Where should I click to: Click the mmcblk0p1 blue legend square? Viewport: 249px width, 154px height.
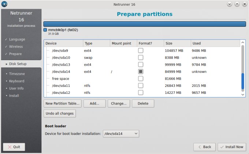pos(45,30)
